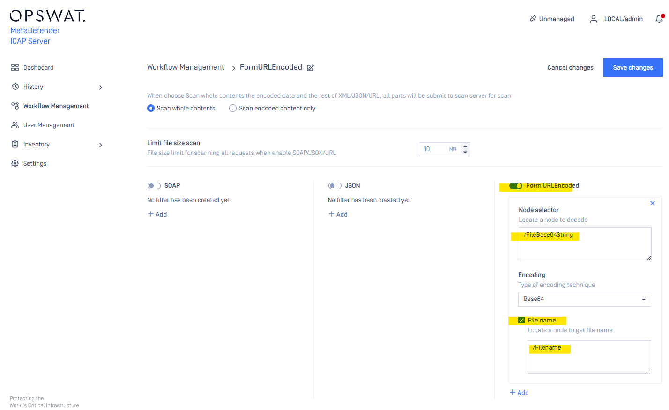Go to User Management page

(49, 125)
